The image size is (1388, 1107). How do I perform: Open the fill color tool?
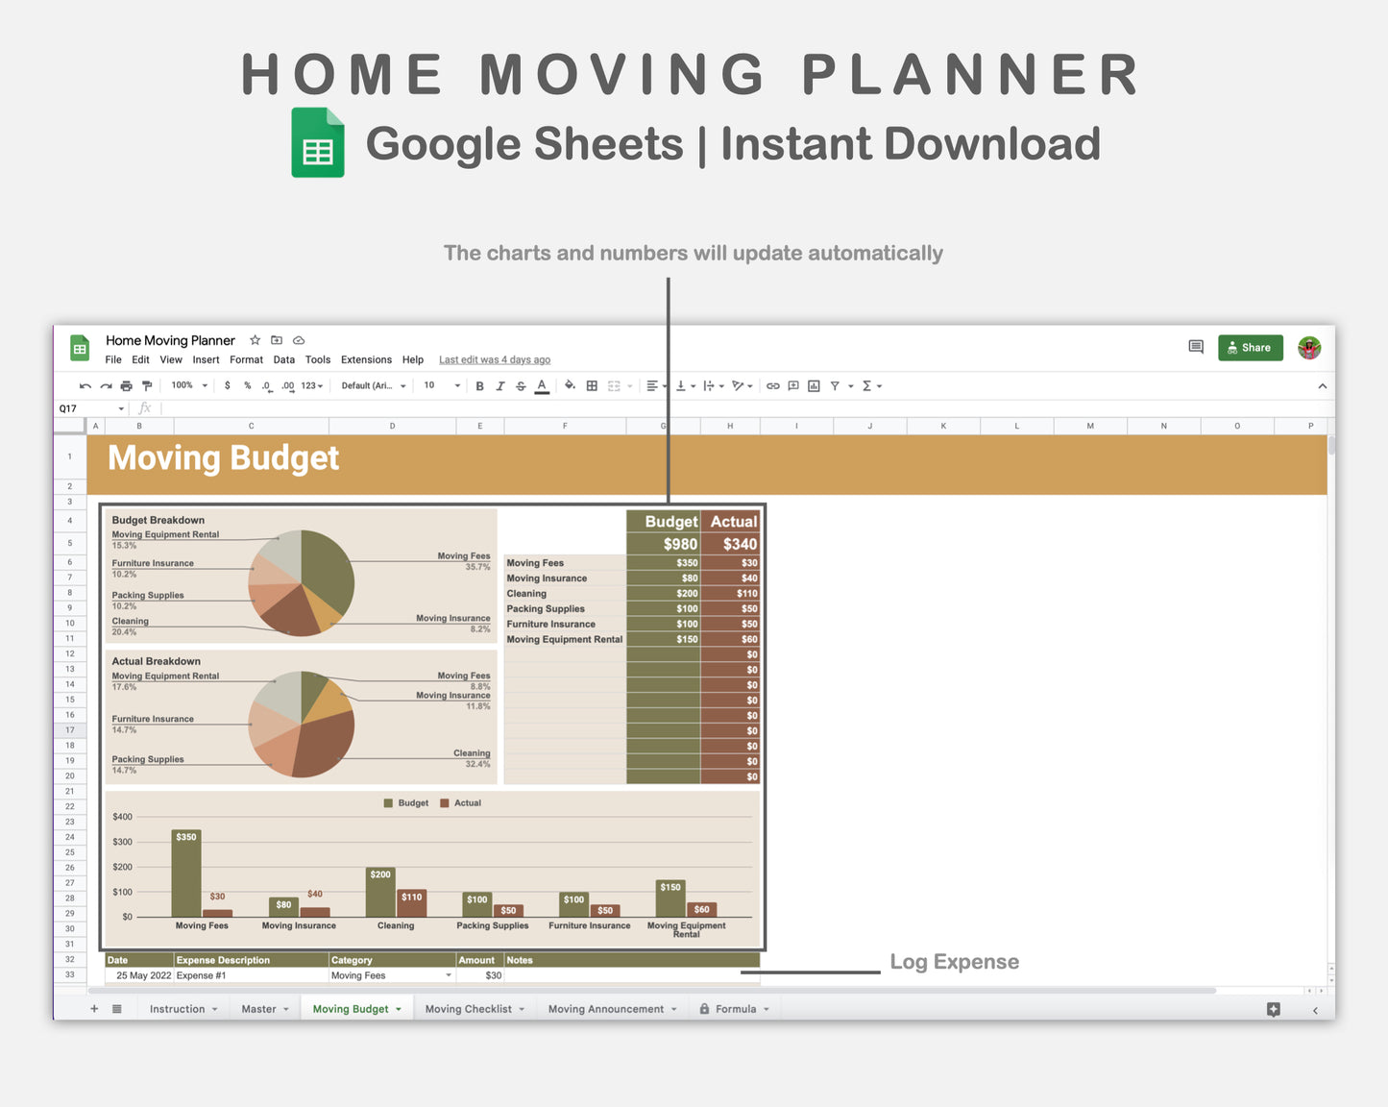[570, 385]
